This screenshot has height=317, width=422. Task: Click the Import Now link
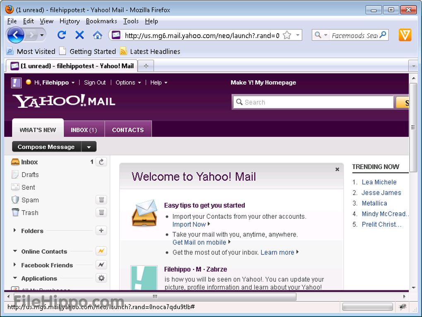coord(189,224)
